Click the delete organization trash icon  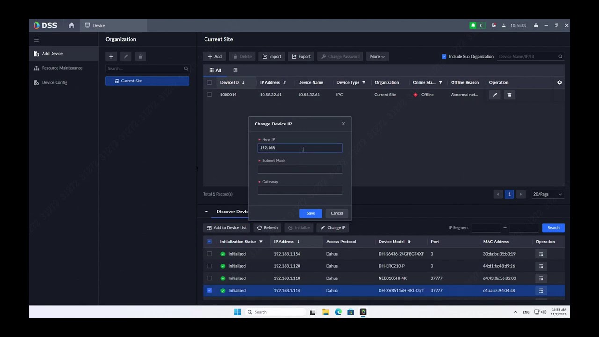140,57
